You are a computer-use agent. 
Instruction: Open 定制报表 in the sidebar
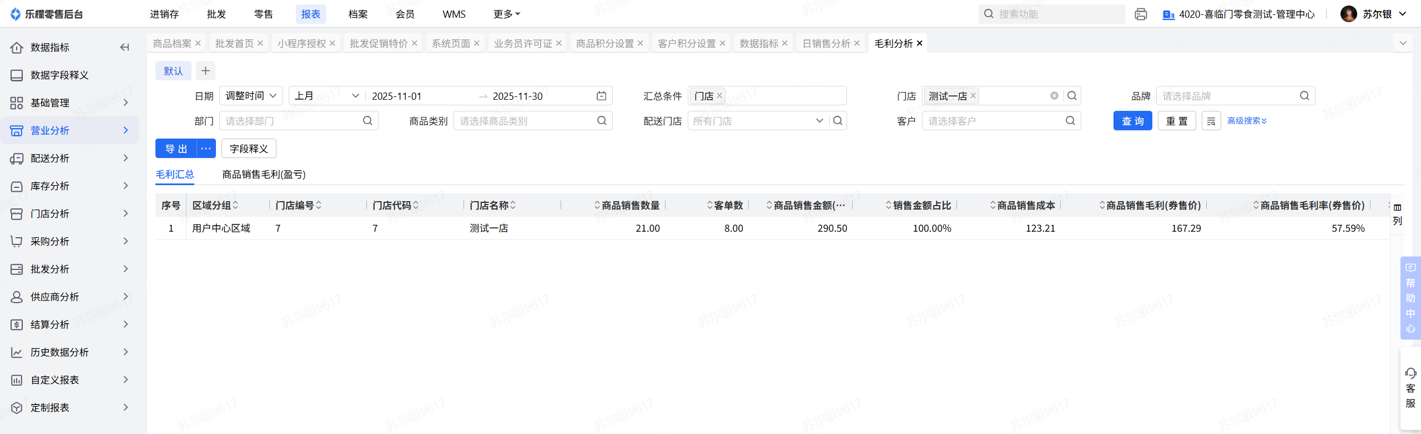(69, 407)
